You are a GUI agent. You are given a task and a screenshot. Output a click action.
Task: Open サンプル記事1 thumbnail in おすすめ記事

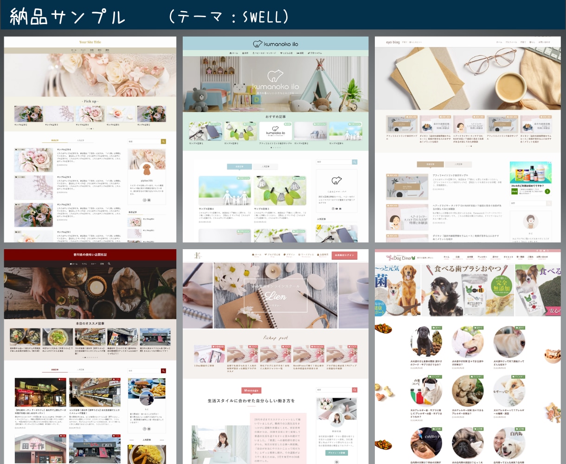[205, 131]
